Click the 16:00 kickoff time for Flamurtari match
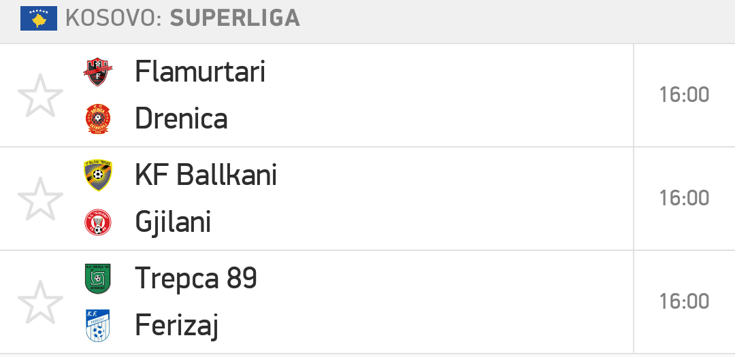This screenshot has height=357, width=735. (684, 95)
